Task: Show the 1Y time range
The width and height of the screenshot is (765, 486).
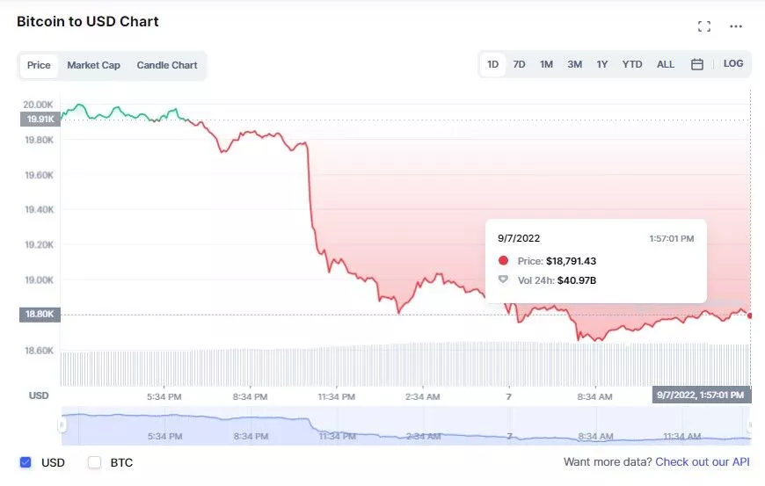Action: [602, 64]
